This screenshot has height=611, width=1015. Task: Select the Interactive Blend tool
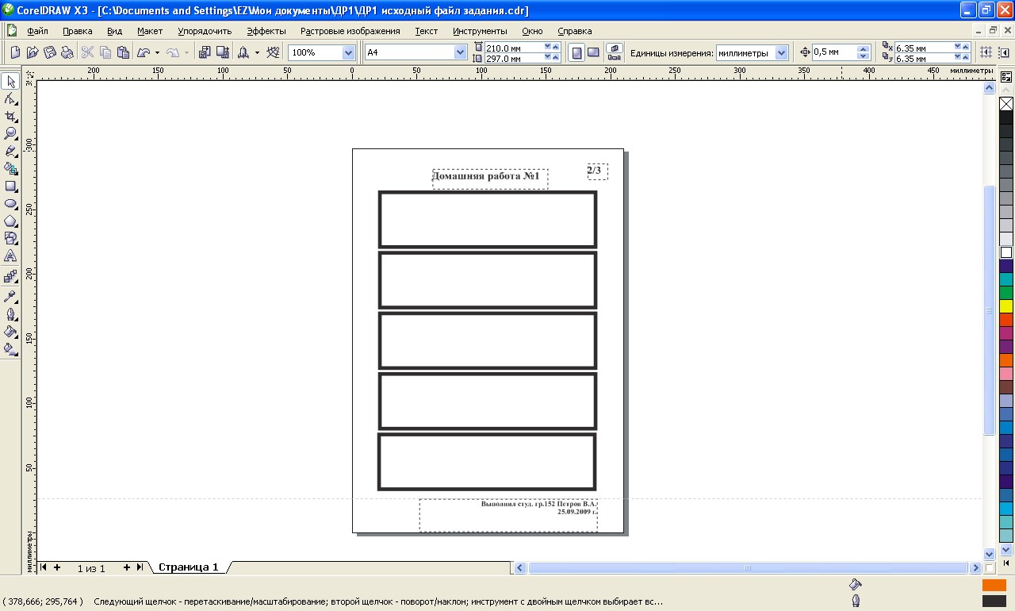pos(11,277)
